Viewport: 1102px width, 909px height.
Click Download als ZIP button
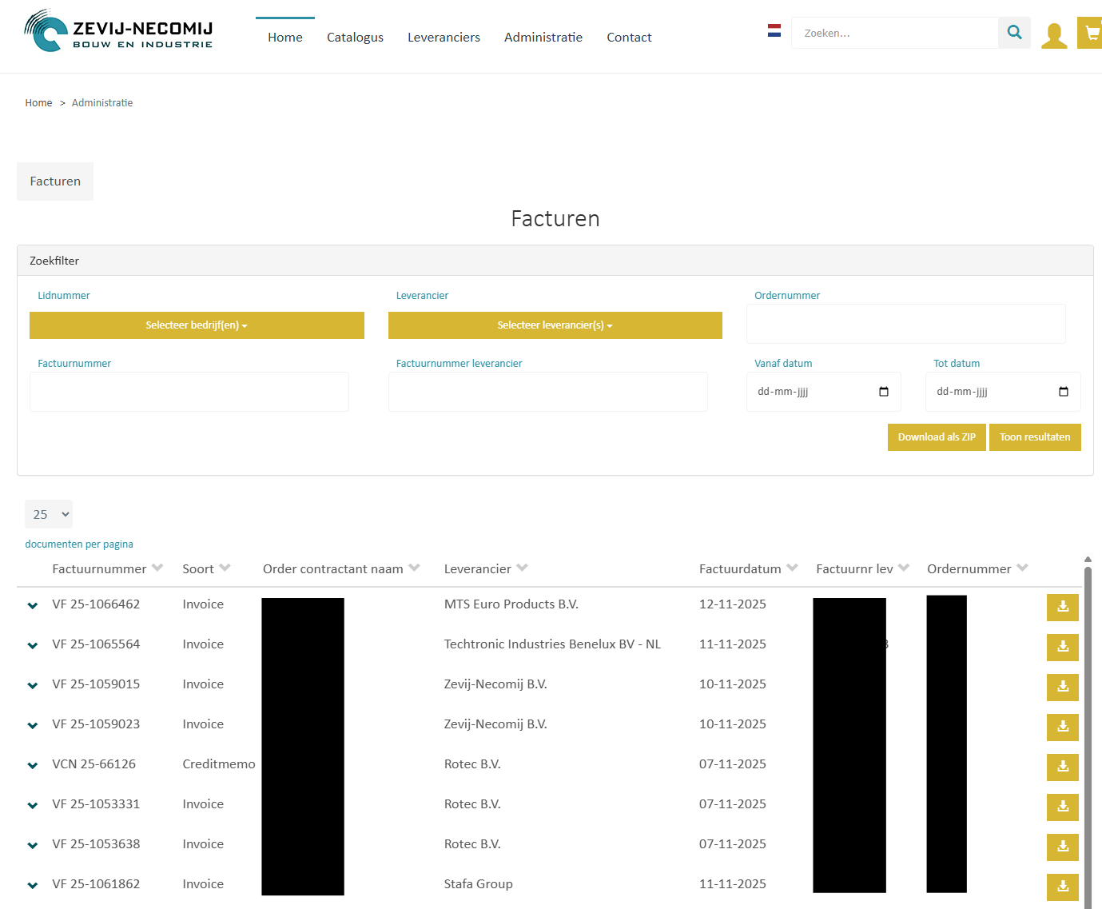(937, 437)
